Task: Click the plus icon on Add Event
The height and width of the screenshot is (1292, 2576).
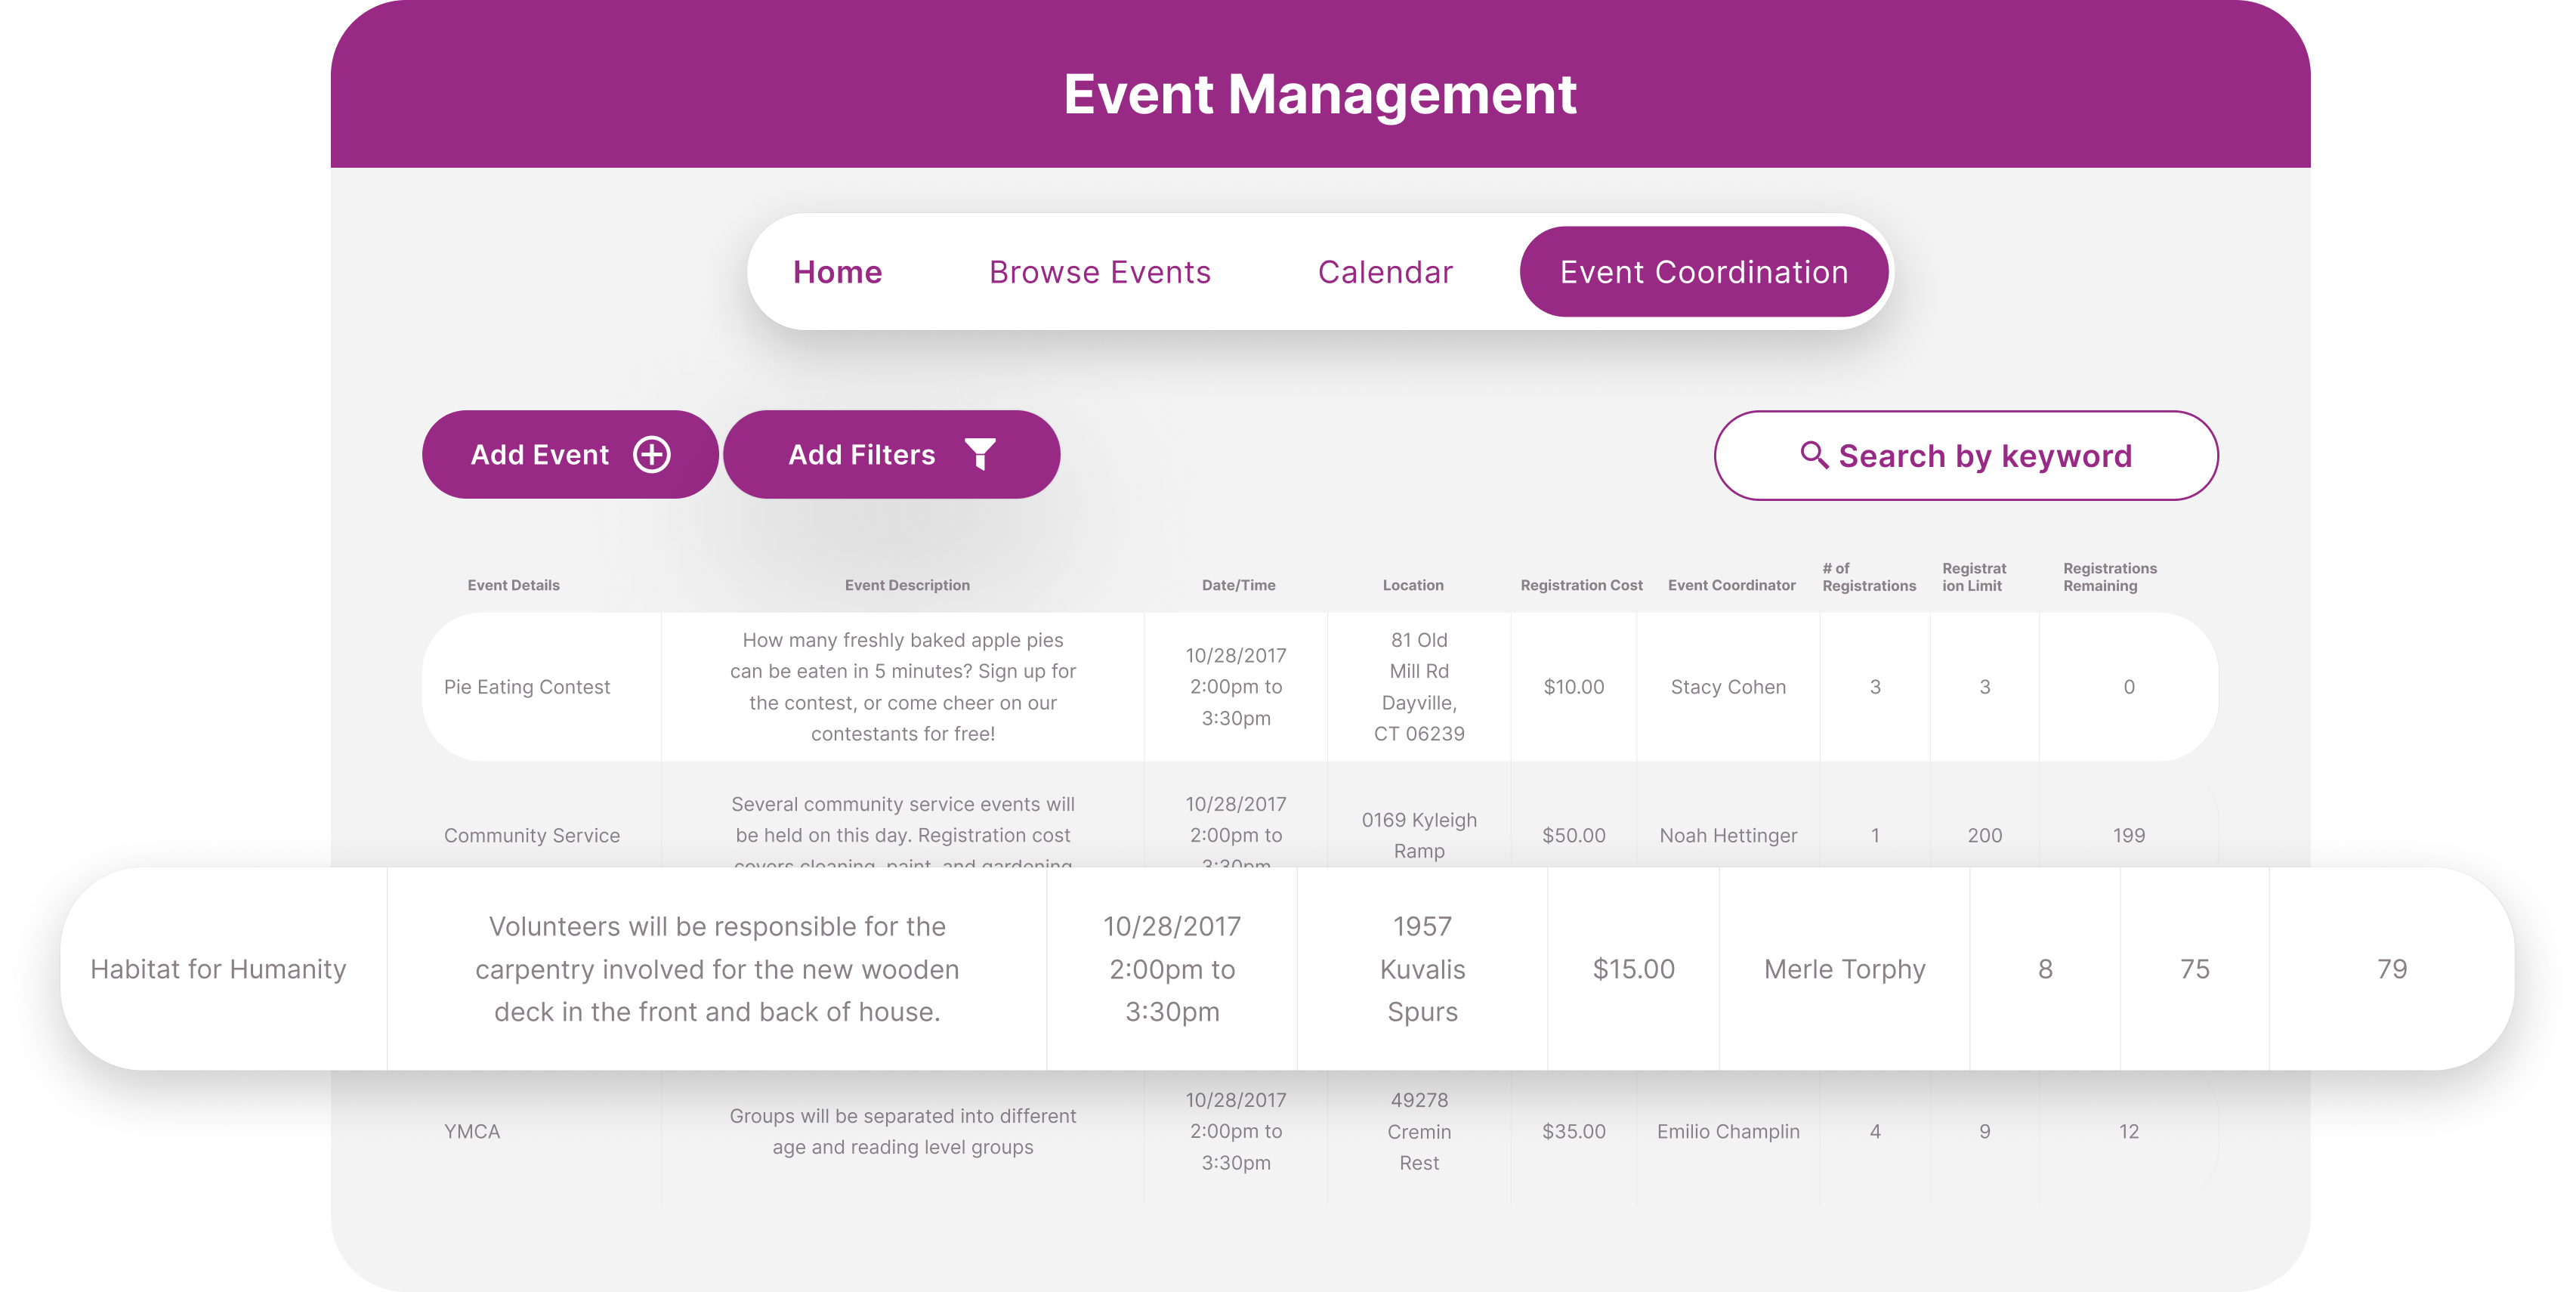Action: pyautogui.click(x=651, y=455)
